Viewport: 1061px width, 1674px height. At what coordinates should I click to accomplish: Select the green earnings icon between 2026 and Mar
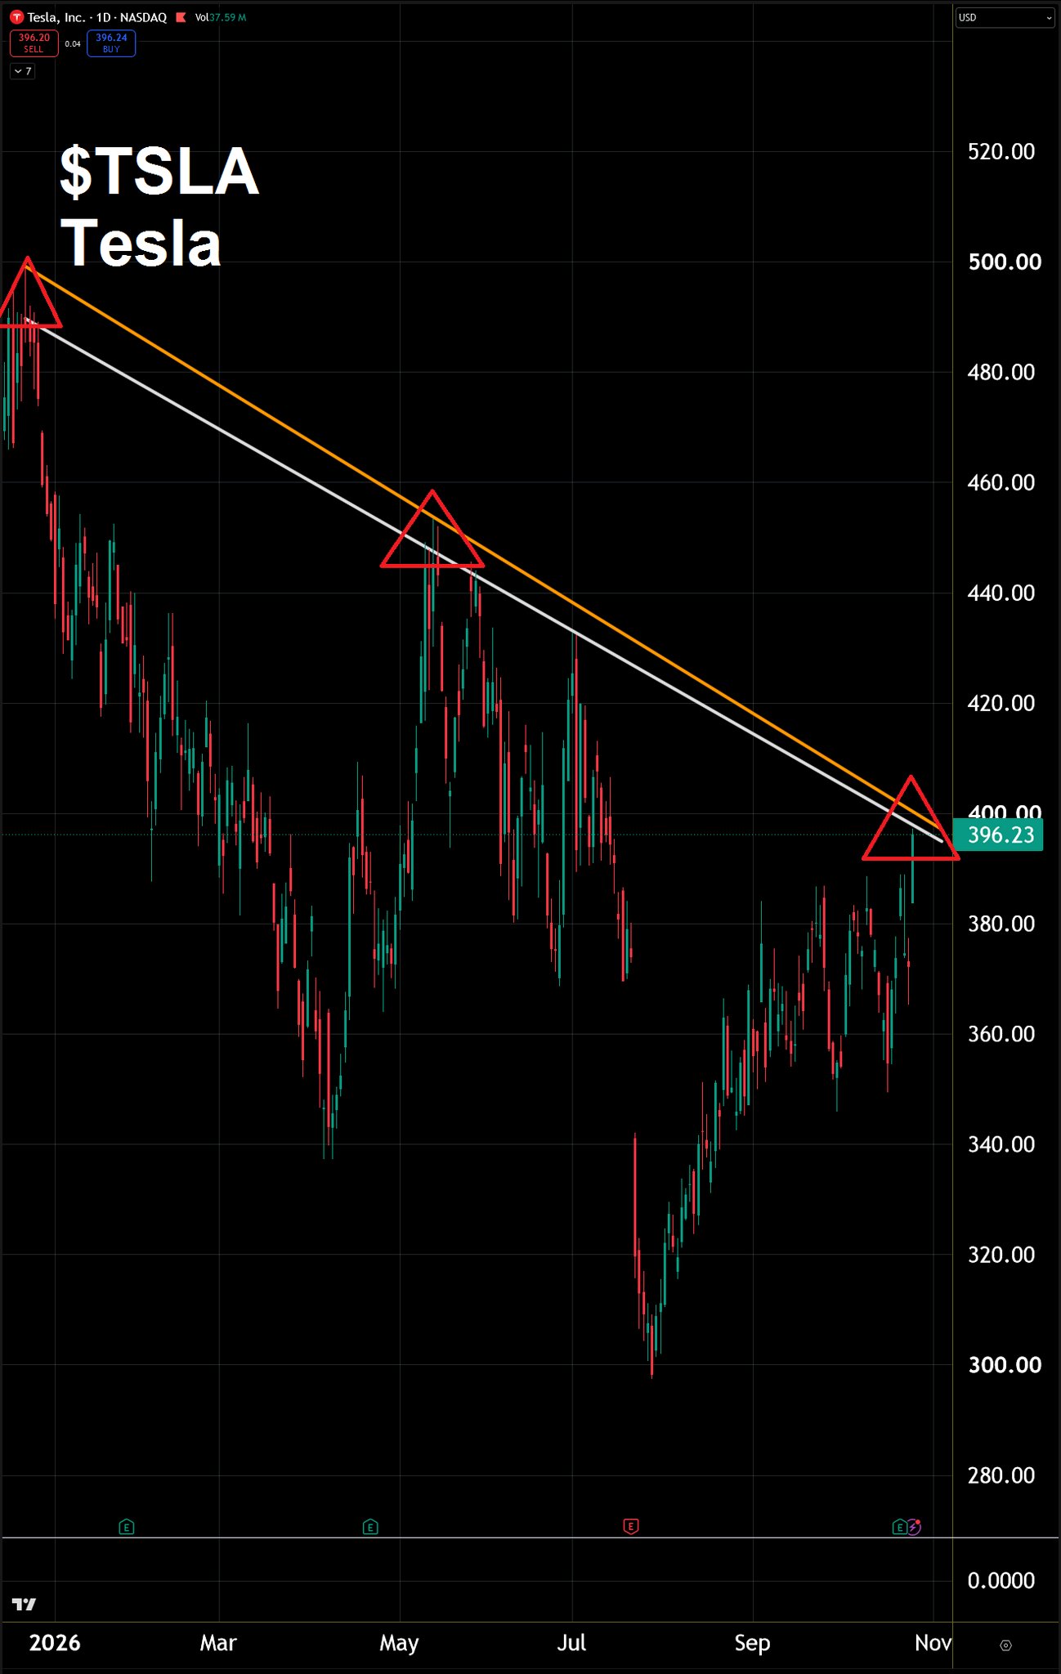126,1526
